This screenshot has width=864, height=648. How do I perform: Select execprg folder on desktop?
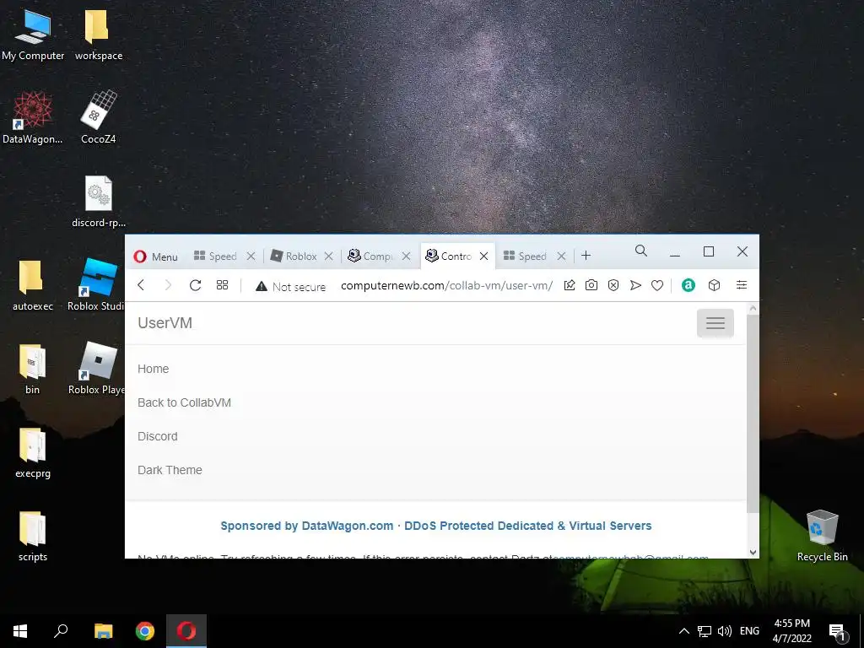33,453
